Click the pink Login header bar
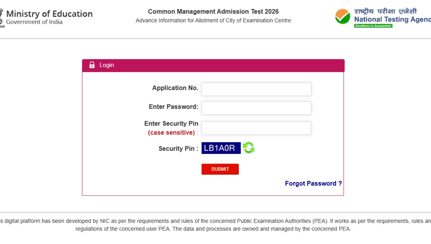The image size is (431, 244). (213, 65)
